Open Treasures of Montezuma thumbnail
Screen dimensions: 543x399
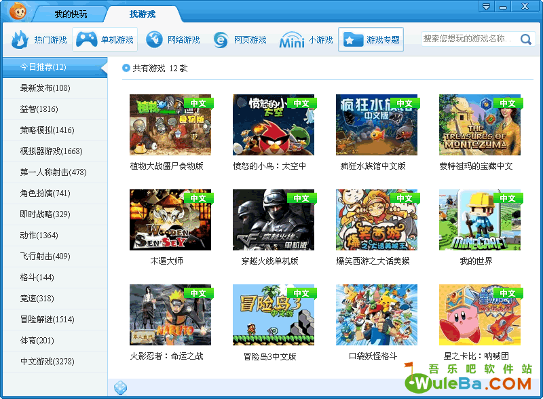coord(480,125)
